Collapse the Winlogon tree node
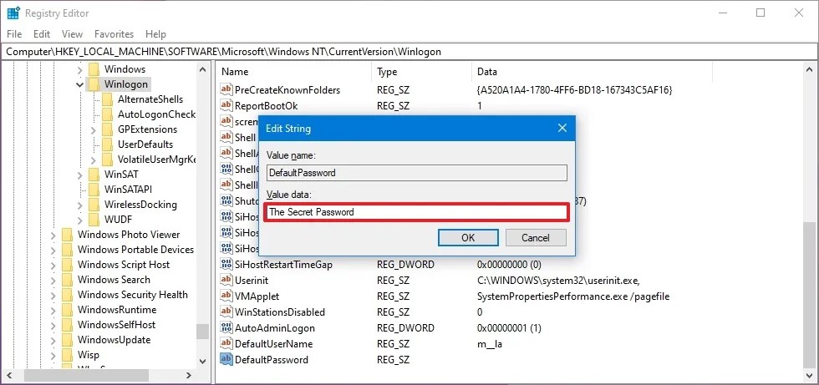This screenshot has width=819, height=385. [79, 84]
